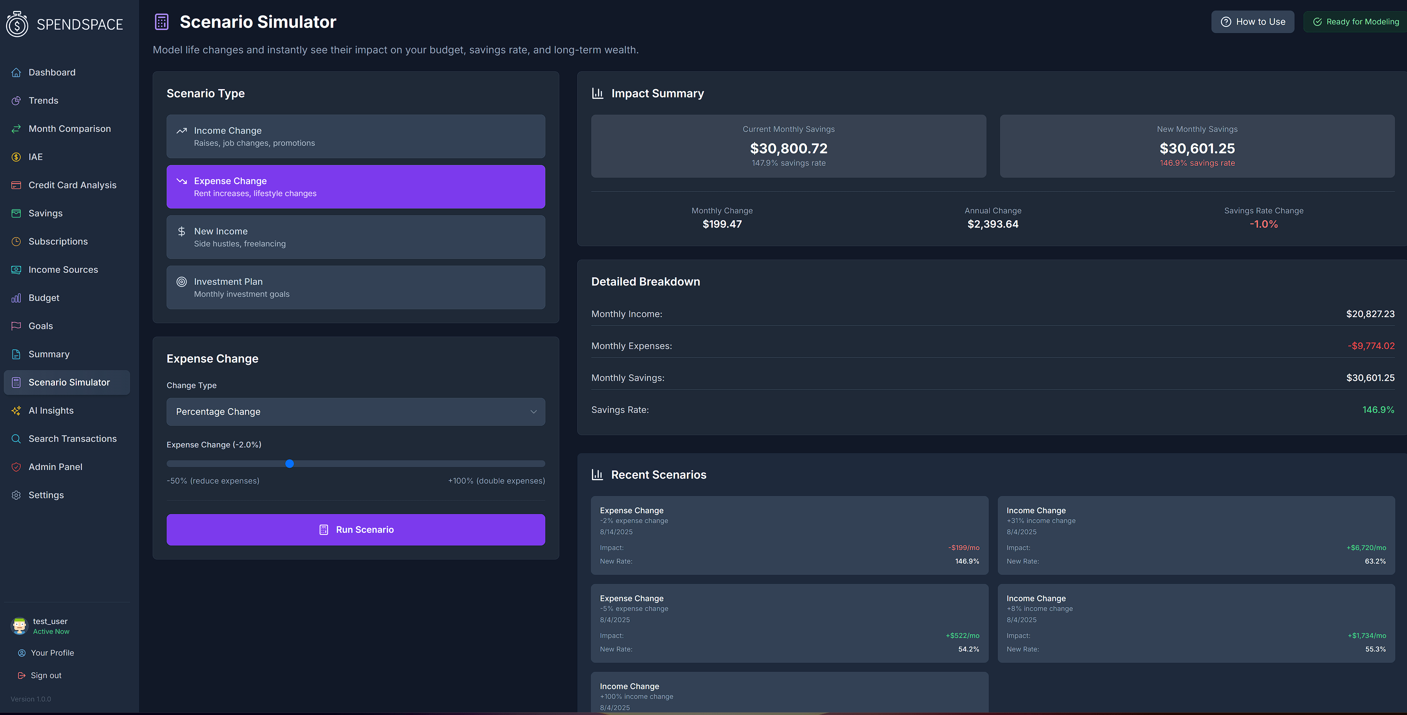This screenshot has width=1407, height=715.
Task: Click the Ready for Modeling status badge
Action: pos(1355,22)
